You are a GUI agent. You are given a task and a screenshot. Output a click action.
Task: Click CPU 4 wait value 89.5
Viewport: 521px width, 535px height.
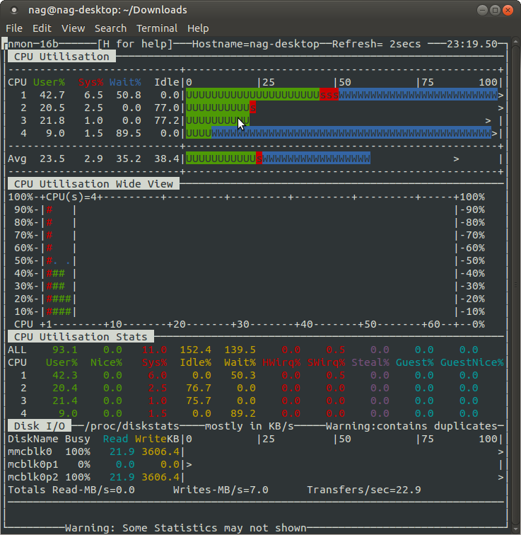129,134
